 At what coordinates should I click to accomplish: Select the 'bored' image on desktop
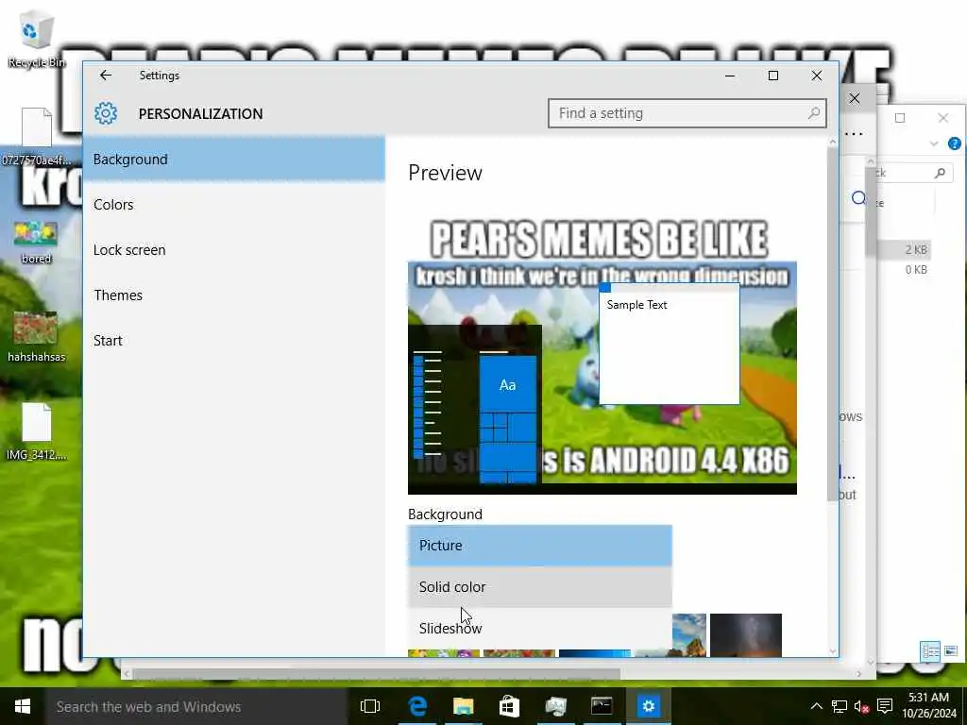(36, 243)
